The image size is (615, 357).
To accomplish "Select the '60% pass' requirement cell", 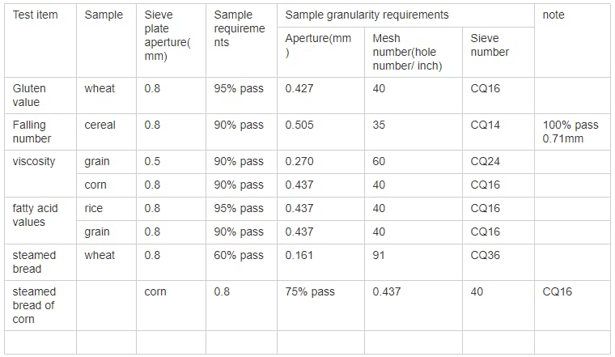I will click(x=241, y=262).
